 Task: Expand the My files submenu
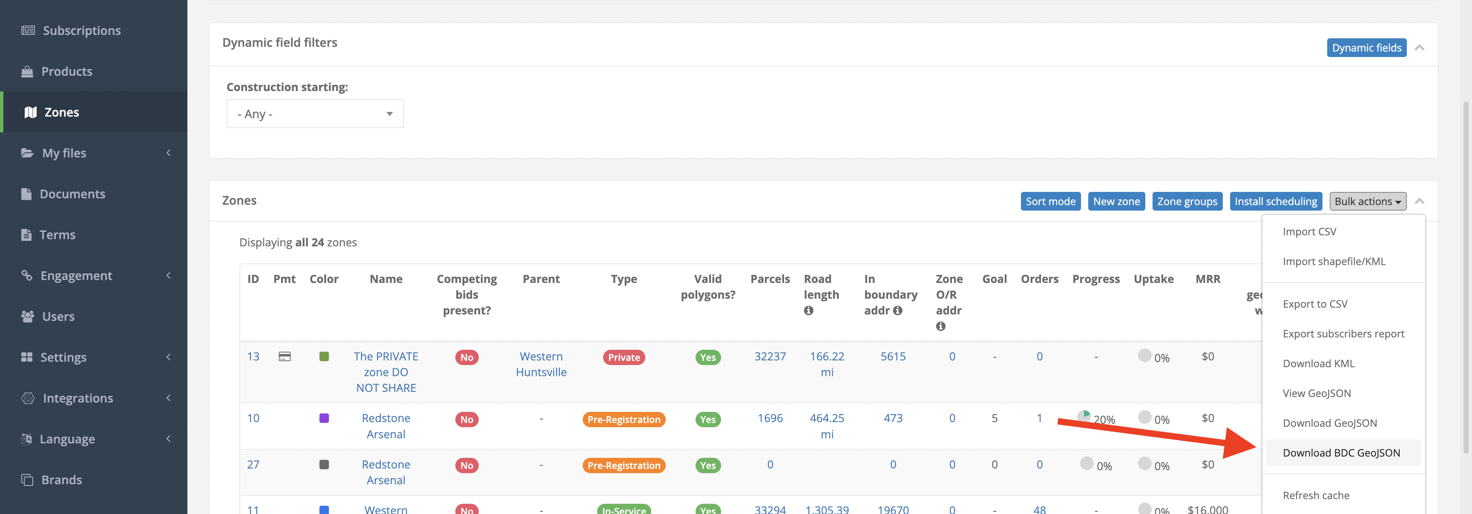65,152
